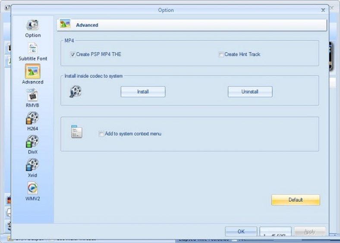Viewport: 340px width, 243px height.
Task: Confirm the dialog with OK
Action: 241,231
